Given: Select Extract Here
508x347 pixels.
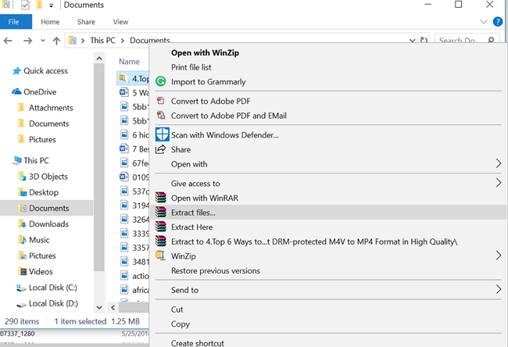Looking at the screenshot, I should (x=191, y=227).
